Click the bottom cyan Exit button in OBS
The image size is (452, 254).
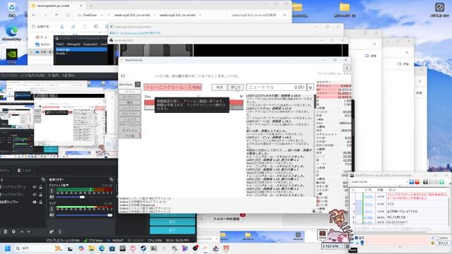coord(172,230)
